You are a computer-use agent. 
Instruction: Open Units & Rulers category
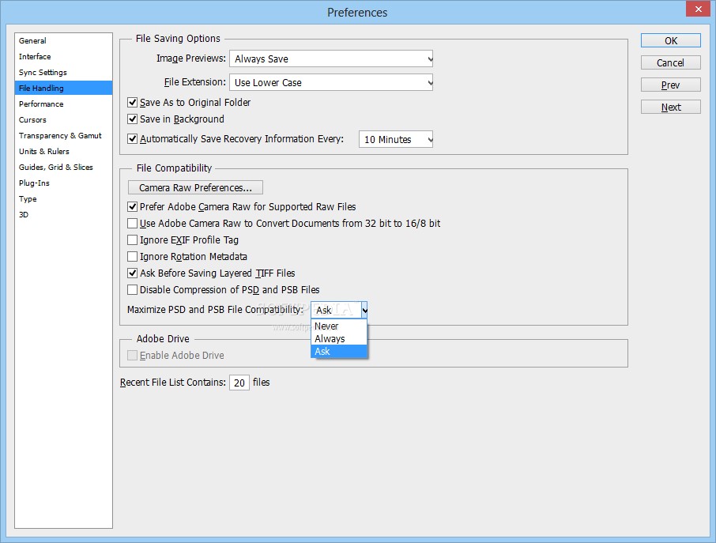click(x=63, y=151)
